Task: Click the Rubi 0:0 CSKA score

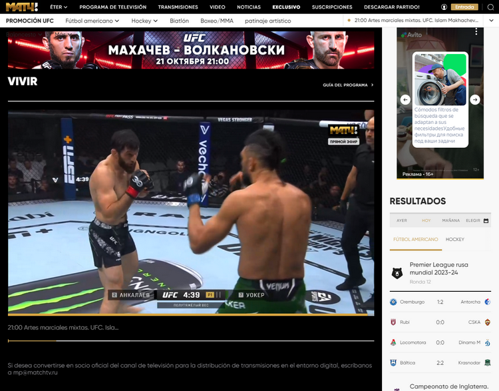Action: coord(440,322)
